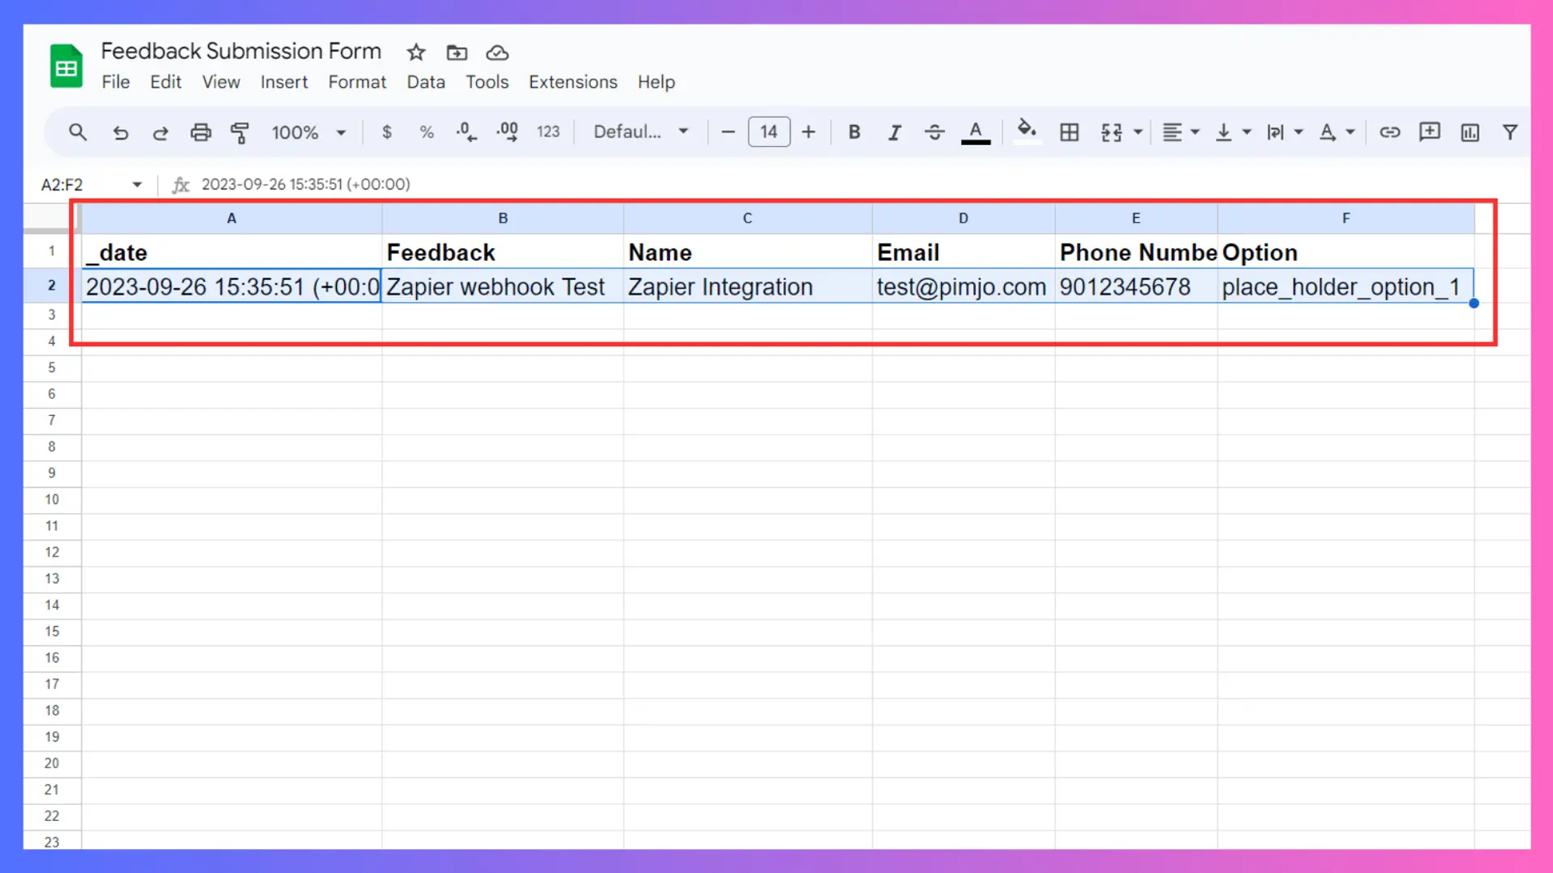1553x873 pixels.
Task: Click the paint format roller icon
Action: coord(240,133)
